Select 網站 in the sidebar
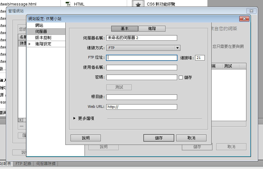 click(x=46, y=25)
